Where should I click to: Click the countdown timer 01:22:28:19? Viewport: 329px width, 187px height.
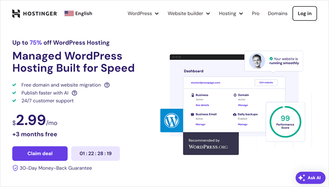click(95, 154)
